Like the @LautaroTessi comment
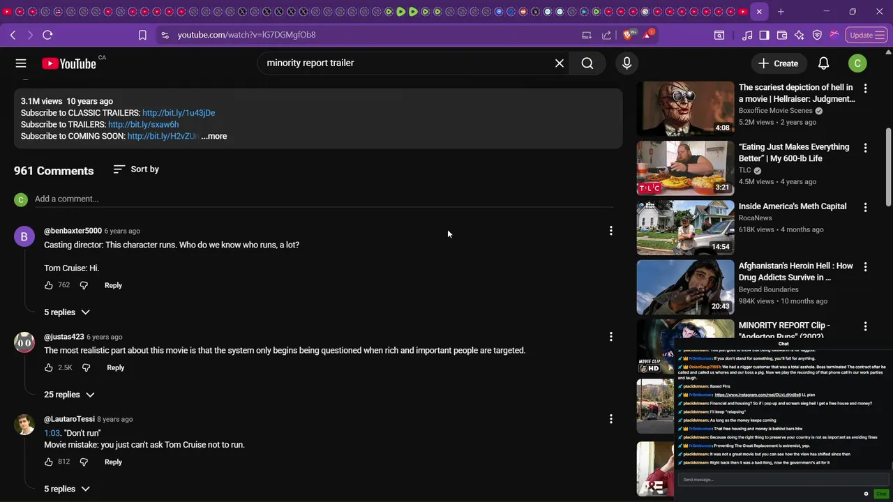 (x=49, y=462)
